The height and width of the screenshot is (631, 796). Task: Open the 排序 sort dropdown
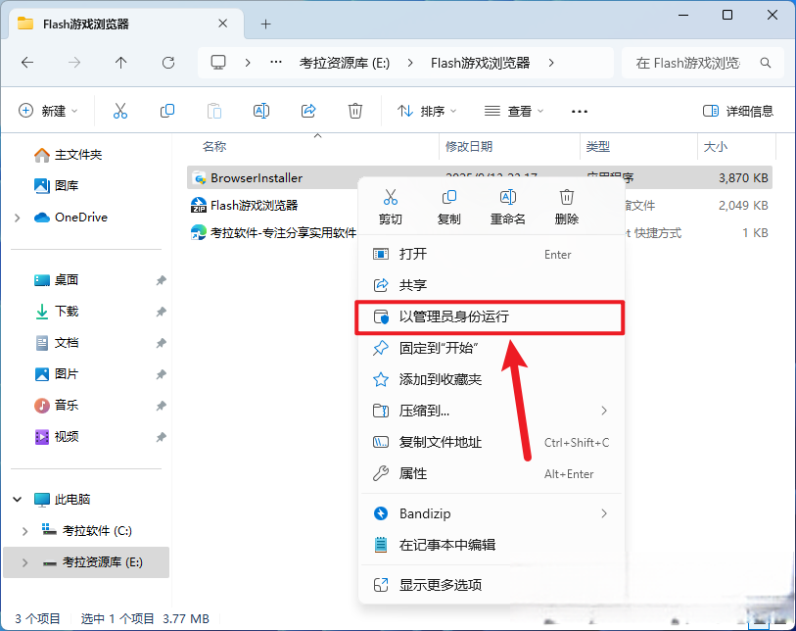point(427,111)
